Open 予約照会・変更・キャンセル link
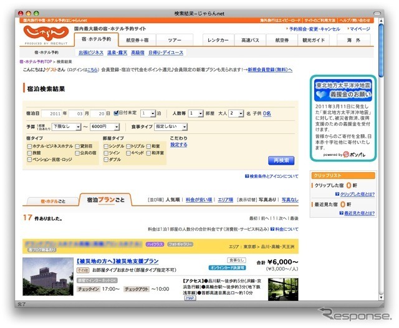Image resolution: width=399 pixels, height=328 pixels. (314, 29)
